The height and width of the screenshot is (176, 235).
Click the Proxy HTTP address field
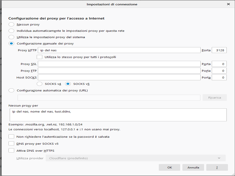point(119,50)
